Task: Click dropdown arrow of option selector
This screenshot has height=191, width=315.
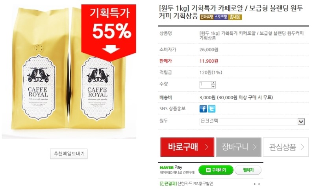Action: [301, 122]
